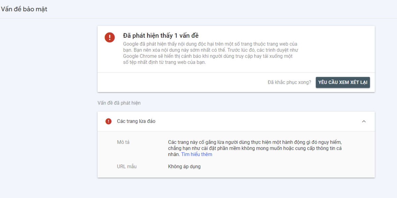Click the large red alert icon in top card
The image size is (397, 198).
pos(110,37)
